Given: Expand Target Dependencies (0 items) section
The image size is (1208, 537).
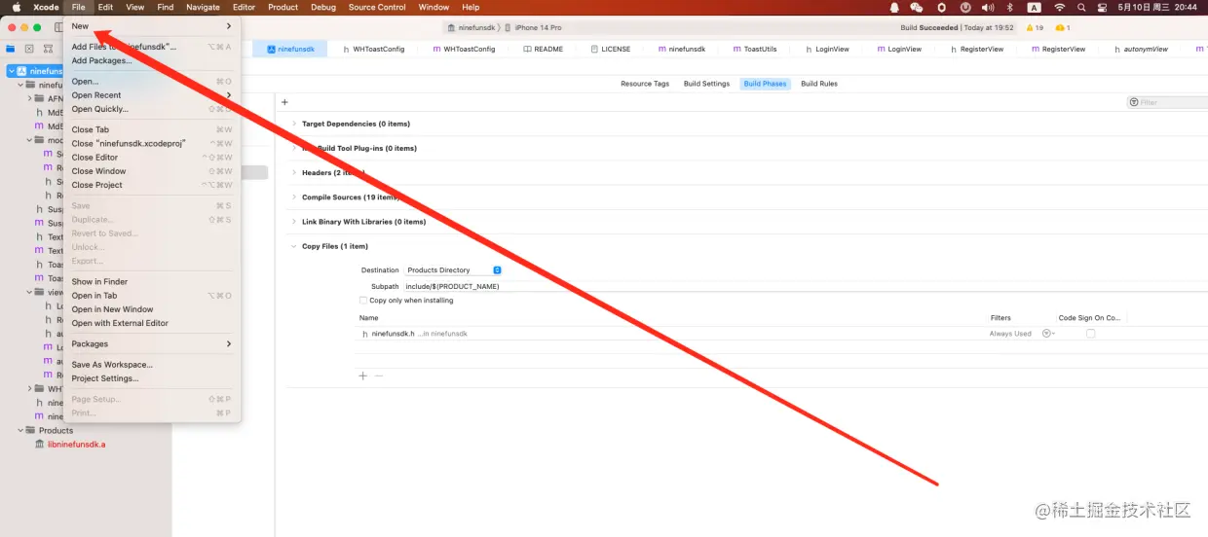Looking at the screenshot, I should [293, 124].
